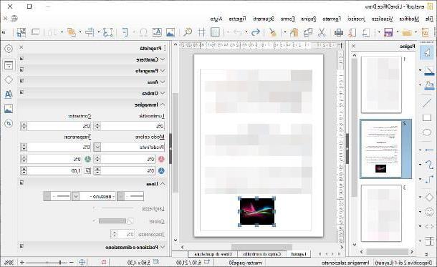Open the 'nessuno' line style dropdown

tap(75, 197)
